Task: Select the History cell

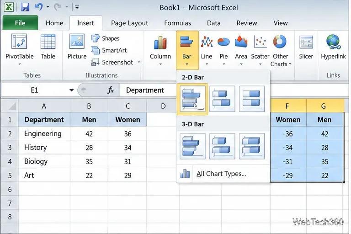Action: click(44, 148)
